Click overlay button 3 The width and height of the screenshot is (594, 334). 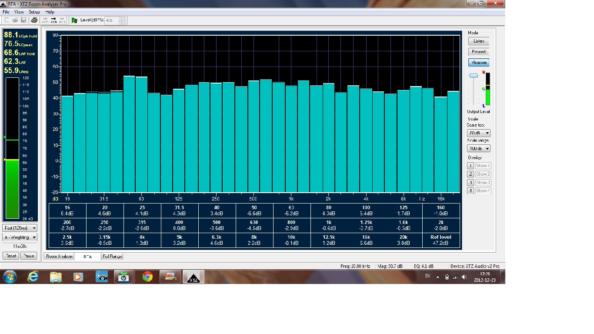471,183
